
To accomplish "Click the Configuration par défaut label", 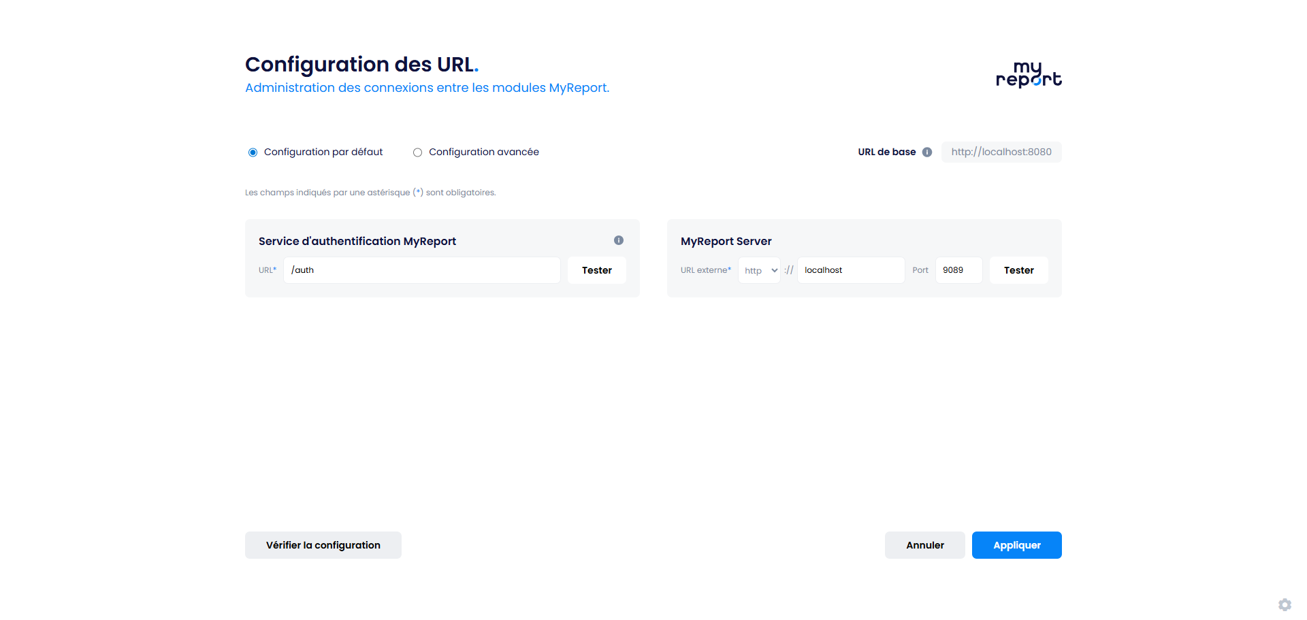I will point(323,152).
